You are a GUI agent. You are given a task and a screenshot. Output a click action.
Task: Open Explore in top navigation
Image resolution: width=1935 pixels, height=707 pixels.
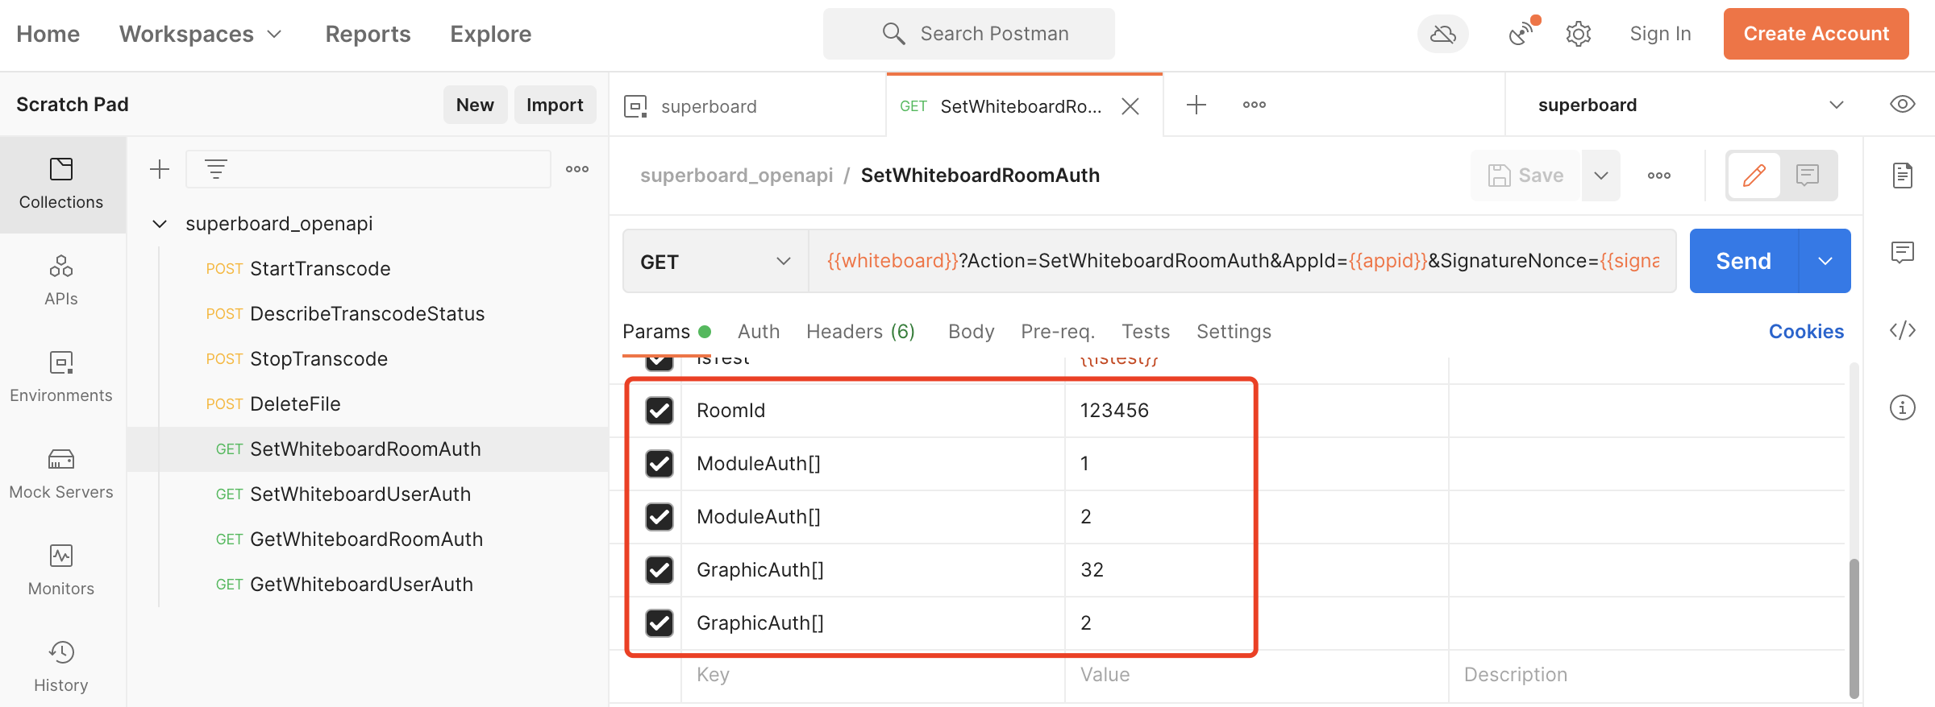point(490,34)
